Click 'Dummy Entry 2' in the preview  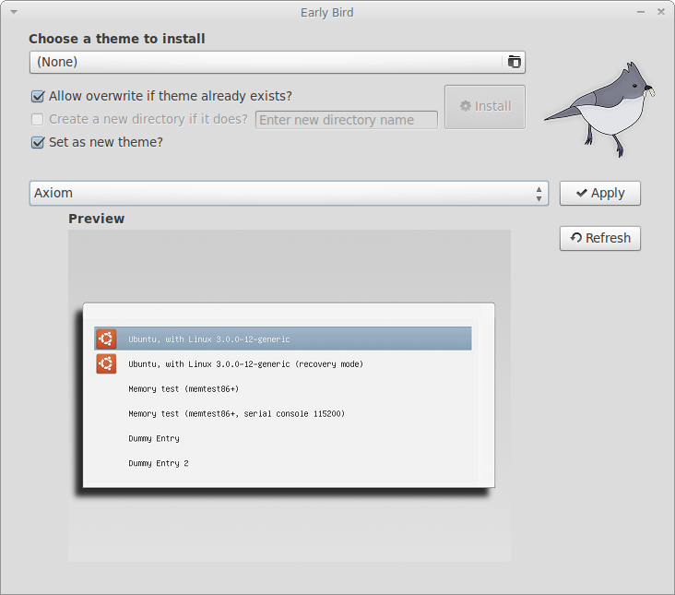tap(159, 464)
